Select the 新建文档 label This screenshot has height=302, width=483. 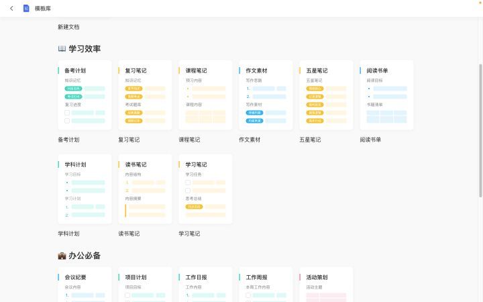tap(68, 27)
